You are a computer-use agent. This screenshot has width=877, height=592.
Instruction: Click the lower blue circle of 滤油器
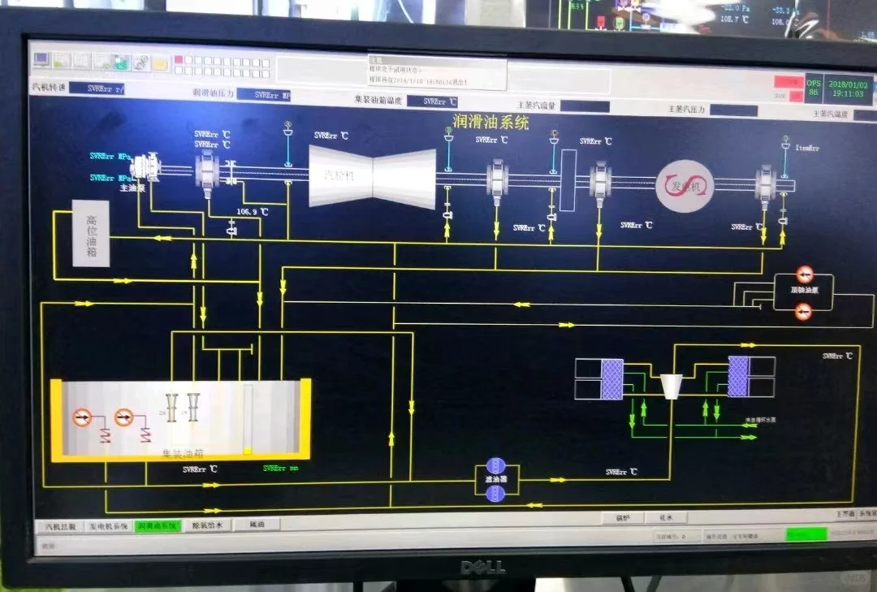pos(495,494)
